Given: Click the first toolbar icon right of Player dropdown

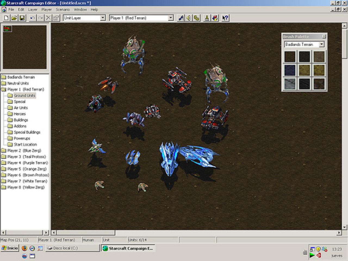Looking at the screenshot, I should (x=181, y=18).
